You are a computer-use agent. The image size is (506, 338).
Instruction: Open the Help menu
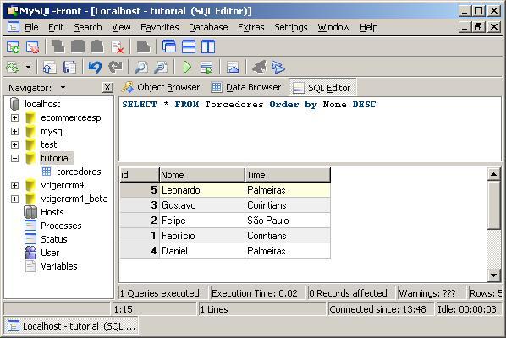click(369, 27)
